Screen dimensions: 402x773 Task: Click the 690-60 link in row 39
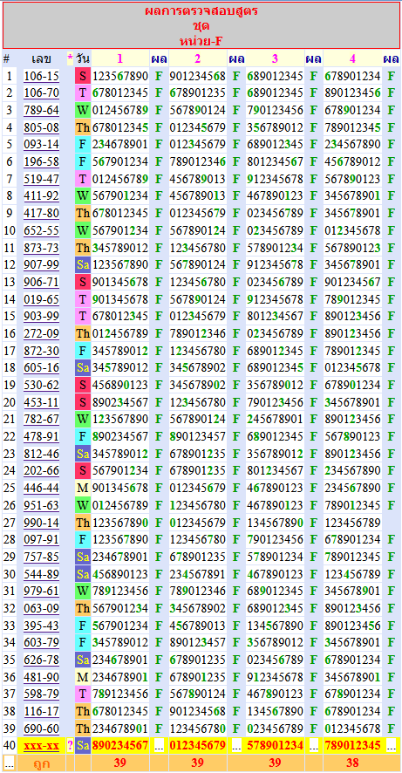point(41,729)
